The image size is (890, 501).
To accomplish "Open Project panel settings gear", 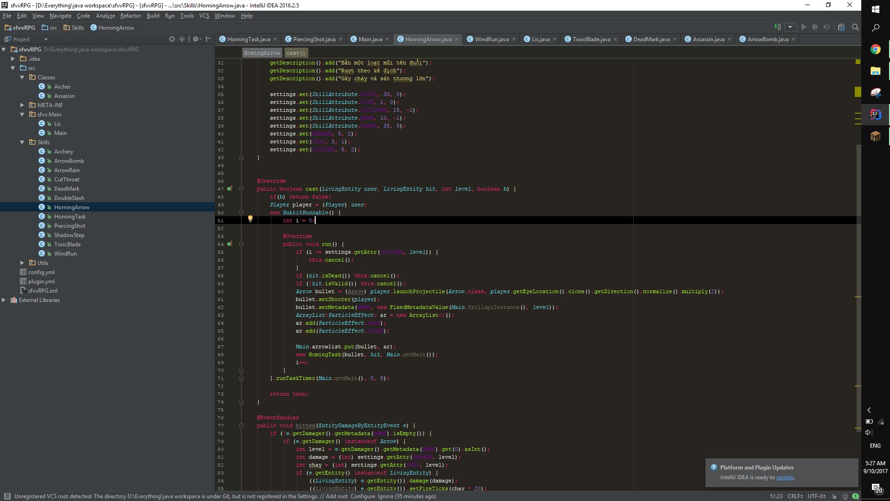I will pos(196,39).
